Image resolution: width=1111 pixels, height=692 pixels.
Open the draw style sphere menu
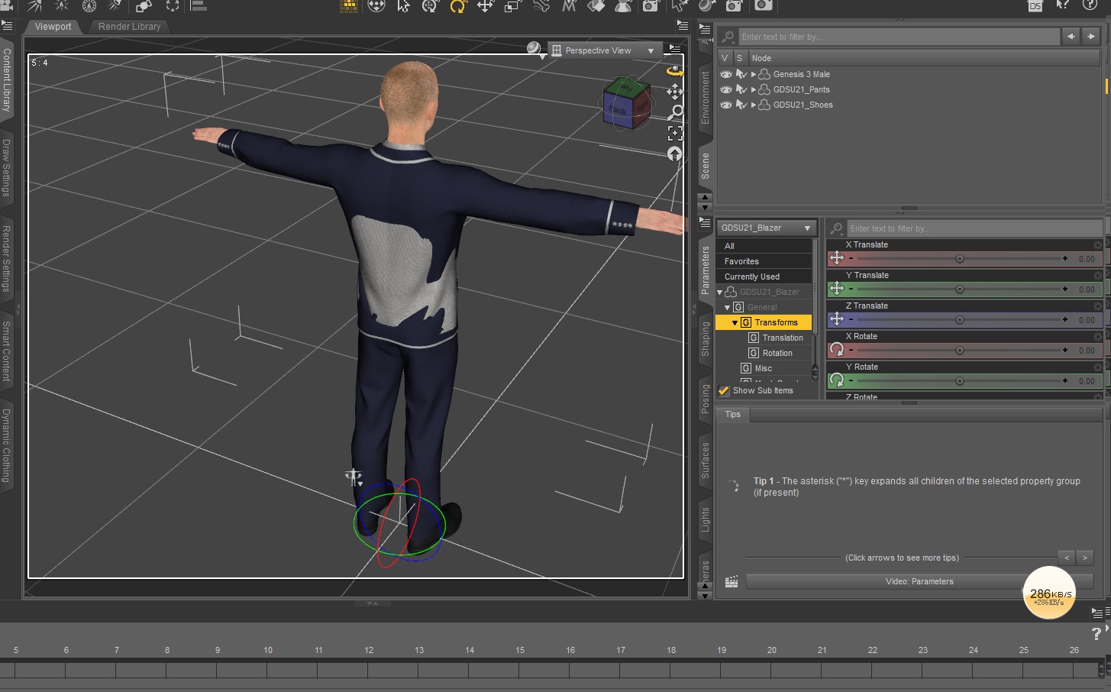click(x=536, y=50)
